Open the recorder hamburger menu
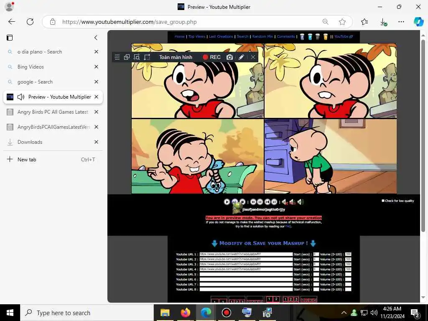This screenshot has width=428, height=321. pyautogui.click(x=117, y=57)
